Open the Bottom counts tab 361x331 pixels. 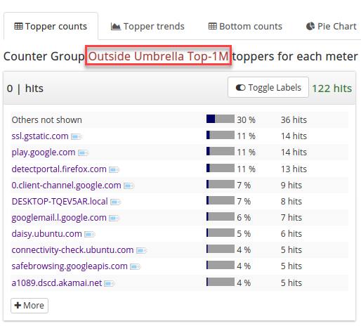(x=245, y=27)
